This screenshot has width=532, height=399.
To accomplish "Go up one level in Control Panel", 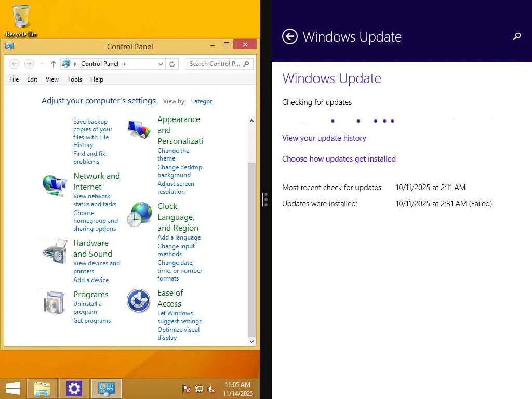I will pyautogui.click(x=54, y=64).
